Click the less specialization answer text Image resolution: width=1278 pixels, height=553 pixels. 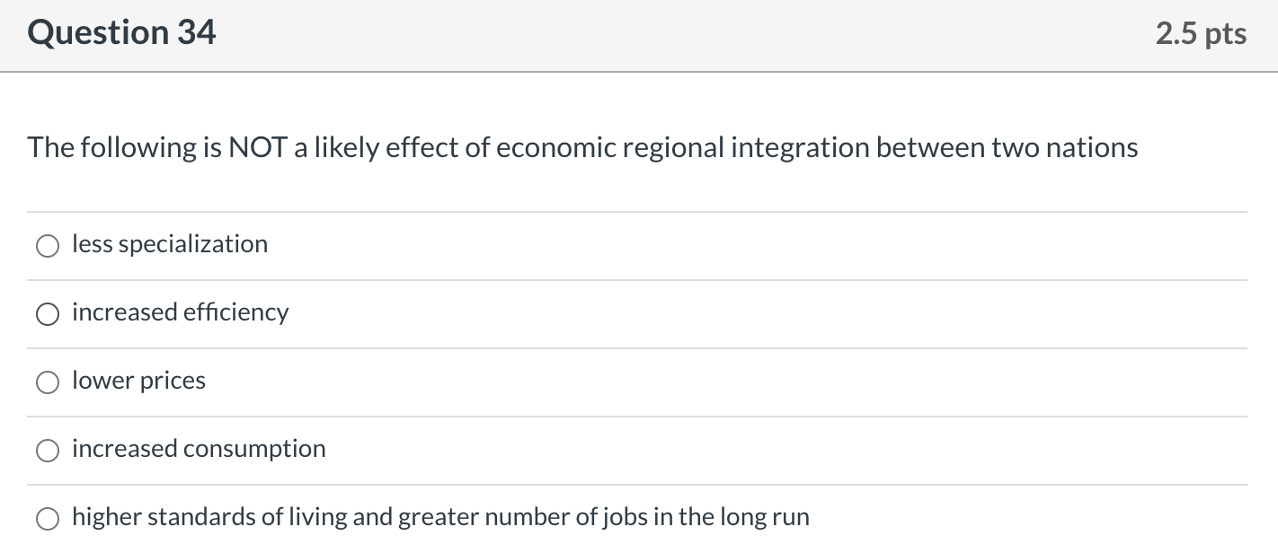[x=169, y=243]
